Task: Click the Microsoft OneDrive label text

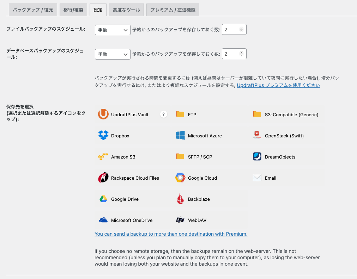Action: [132, 220]
